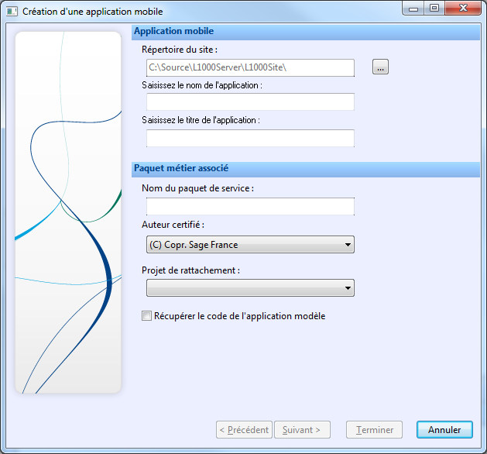Focus the application title input field
The height and width of the screenshot is (454, 487).
tap(250, 138)
